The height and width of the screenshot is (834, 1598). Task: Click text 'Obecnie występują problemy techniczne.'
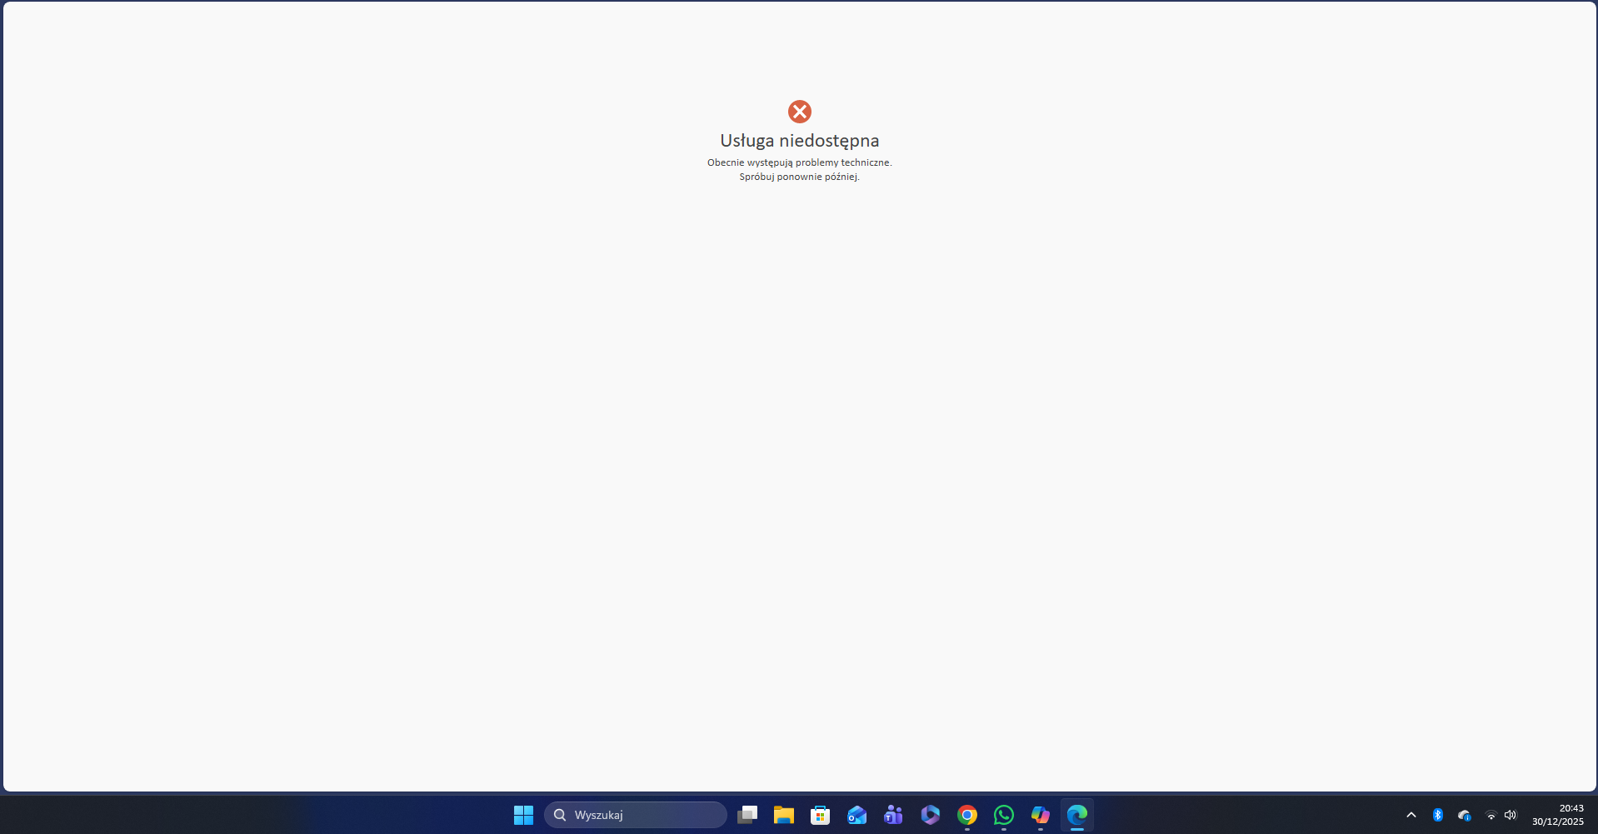(x=800, y=162)
